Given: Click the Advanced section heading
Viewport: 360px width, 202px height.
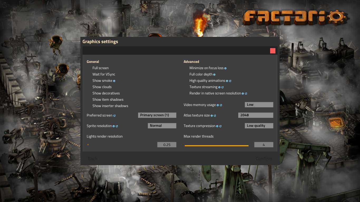Looking at the screenshot, I should (191, 62).
